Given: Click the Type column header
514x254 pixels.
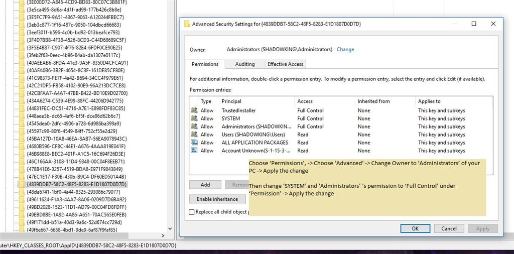Looking at the screenshot, I should point(209,101).
